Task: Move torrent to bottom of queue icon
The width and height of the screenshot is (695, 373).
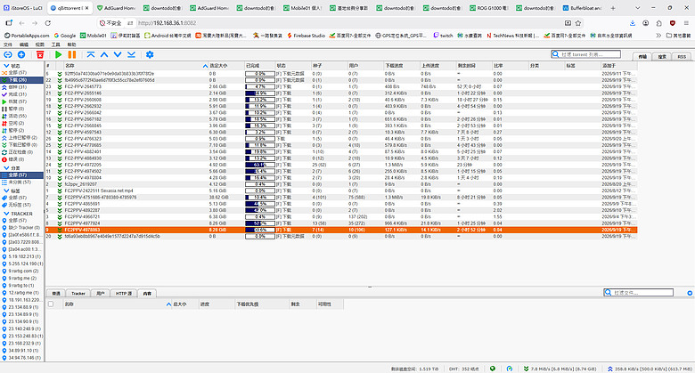Action: click(x=131, y=54)
